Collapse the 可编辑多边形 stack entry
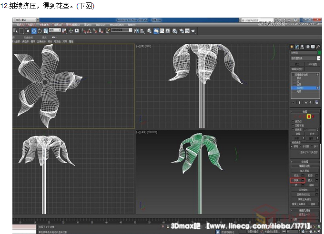The height and width of the screenshot is (234, 324). [x=293, y=75]
